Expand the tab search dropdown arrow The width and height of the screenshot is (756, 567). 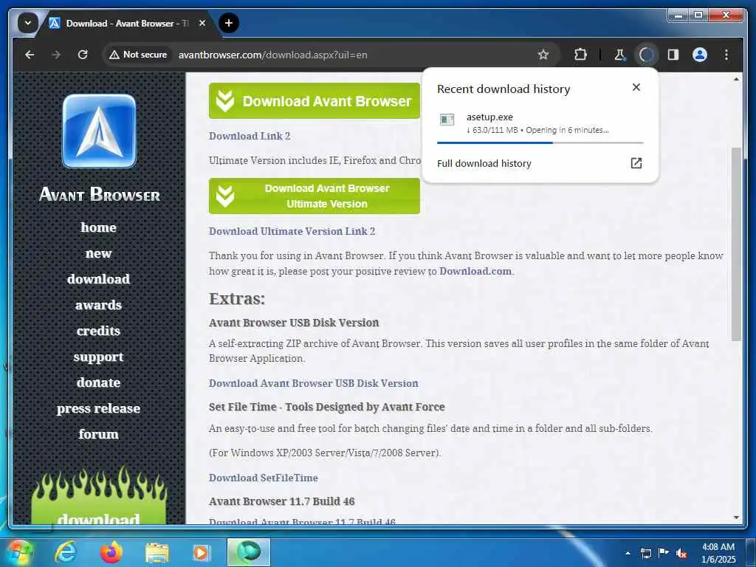tap(28, 23)
